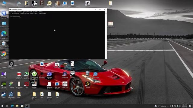
Task: Select the Google Chrome desktop icon
Action: coord(4,55)
